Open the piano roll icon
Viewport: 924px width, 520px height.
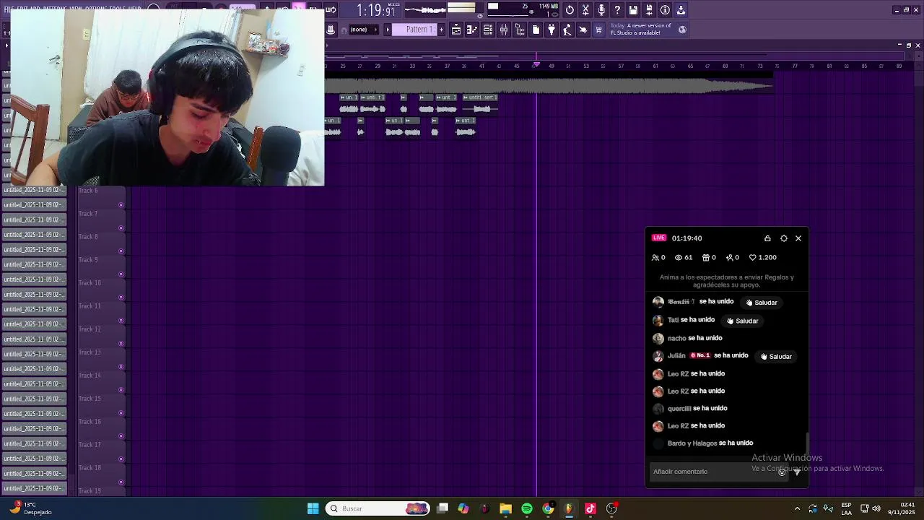472,30
